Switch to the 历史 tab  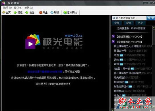pyautogui.click(x=140, y=23)
